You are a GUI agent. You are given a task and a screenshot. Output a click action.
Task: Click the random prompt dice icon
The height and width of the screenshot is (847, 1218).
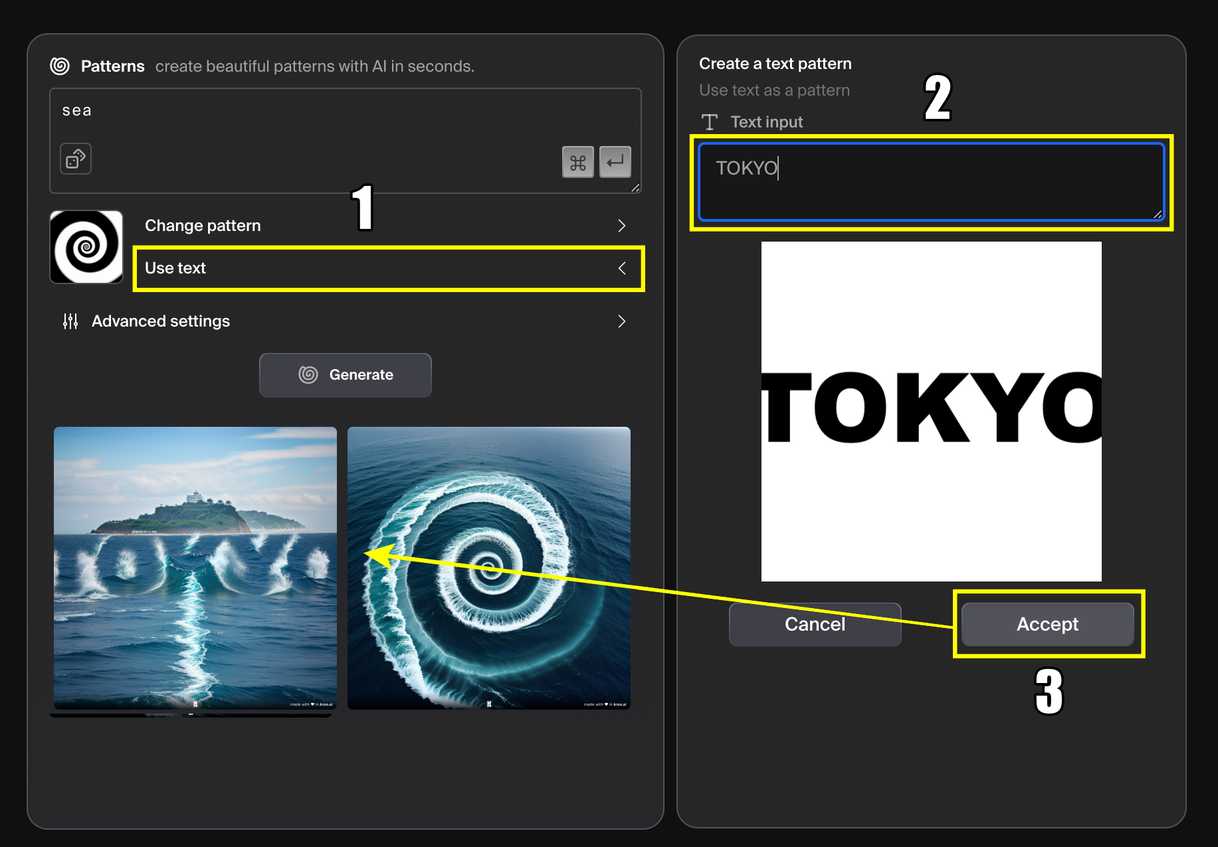coord(76,159)
